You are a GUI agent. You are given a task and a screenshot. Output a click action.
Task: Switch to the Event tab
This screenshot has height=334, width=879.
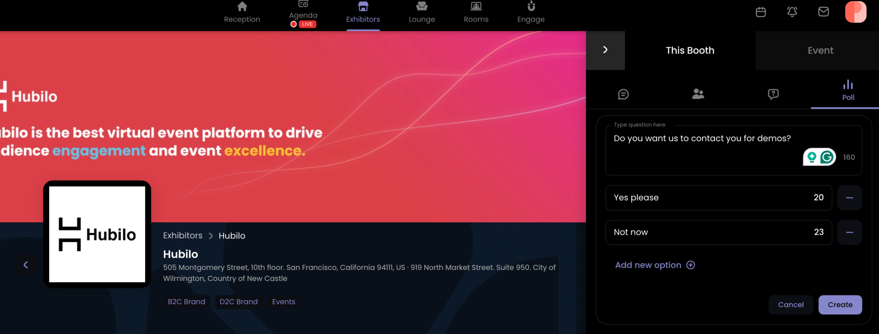[x=820, y=51]
